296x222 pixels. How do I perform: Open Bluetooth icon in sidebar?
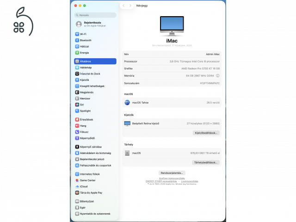tap(77, 40)
